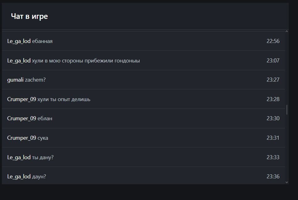The height and width of the screenshot is (200, 298).
Task: Click the scroll-down arrow of the chat
Action: click(287, 182)
